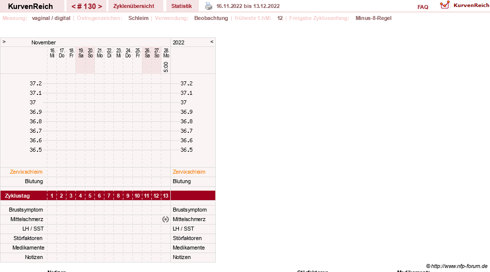
Task: Click the left Brustsymptom label
Action: click(26, 210)
